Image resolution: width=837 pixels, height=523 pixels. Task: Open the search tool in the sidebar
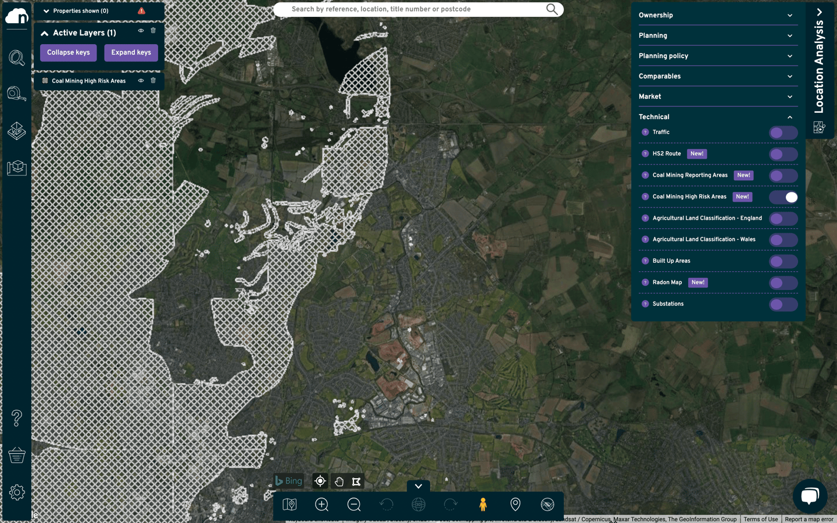(x=16, y=58)
